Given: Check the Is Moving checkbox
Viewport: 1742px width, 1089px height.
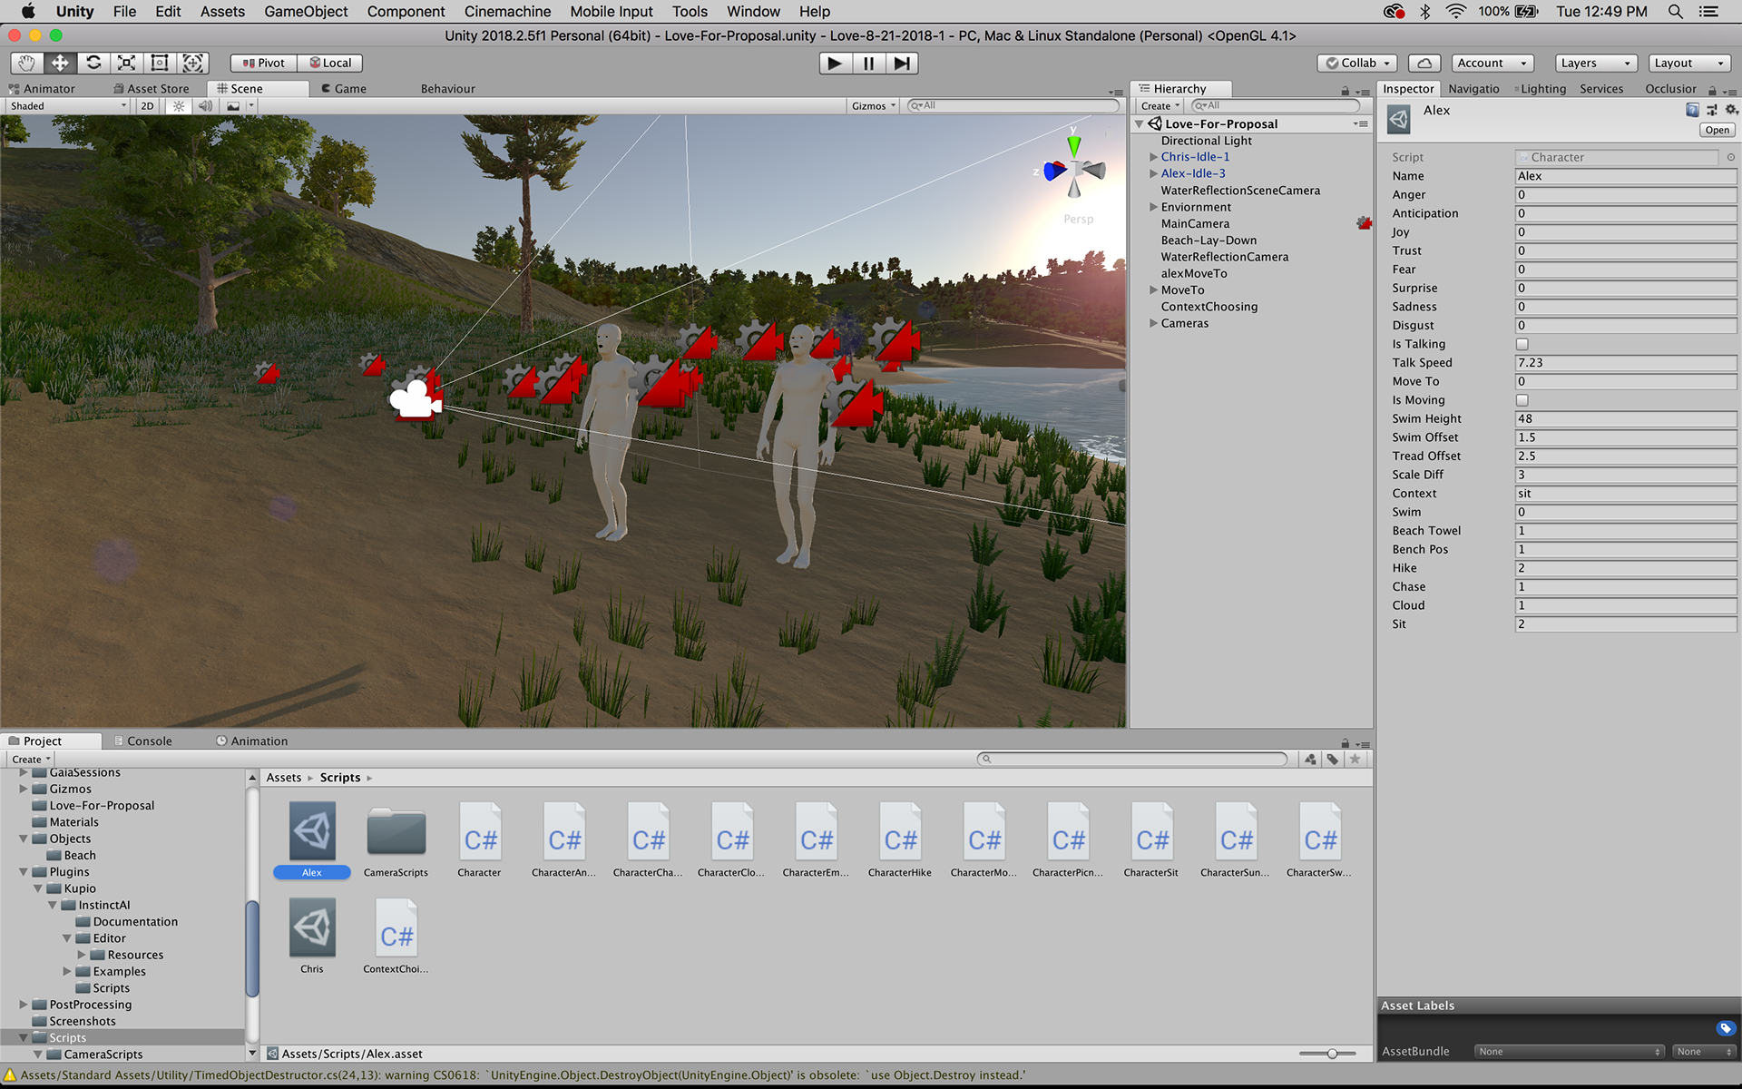Looking at the screenshot, I should point(1522,400).
